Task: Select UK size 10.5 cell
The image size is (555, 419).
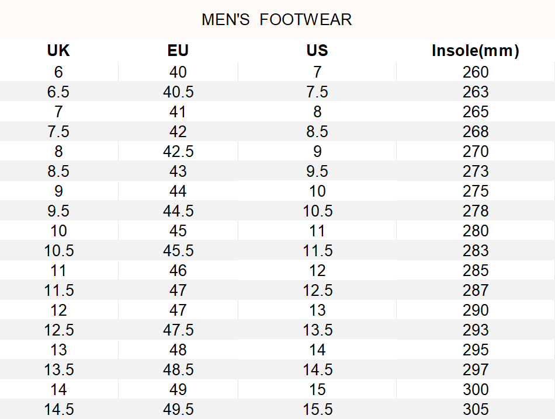Action: (x=58, y=251)
